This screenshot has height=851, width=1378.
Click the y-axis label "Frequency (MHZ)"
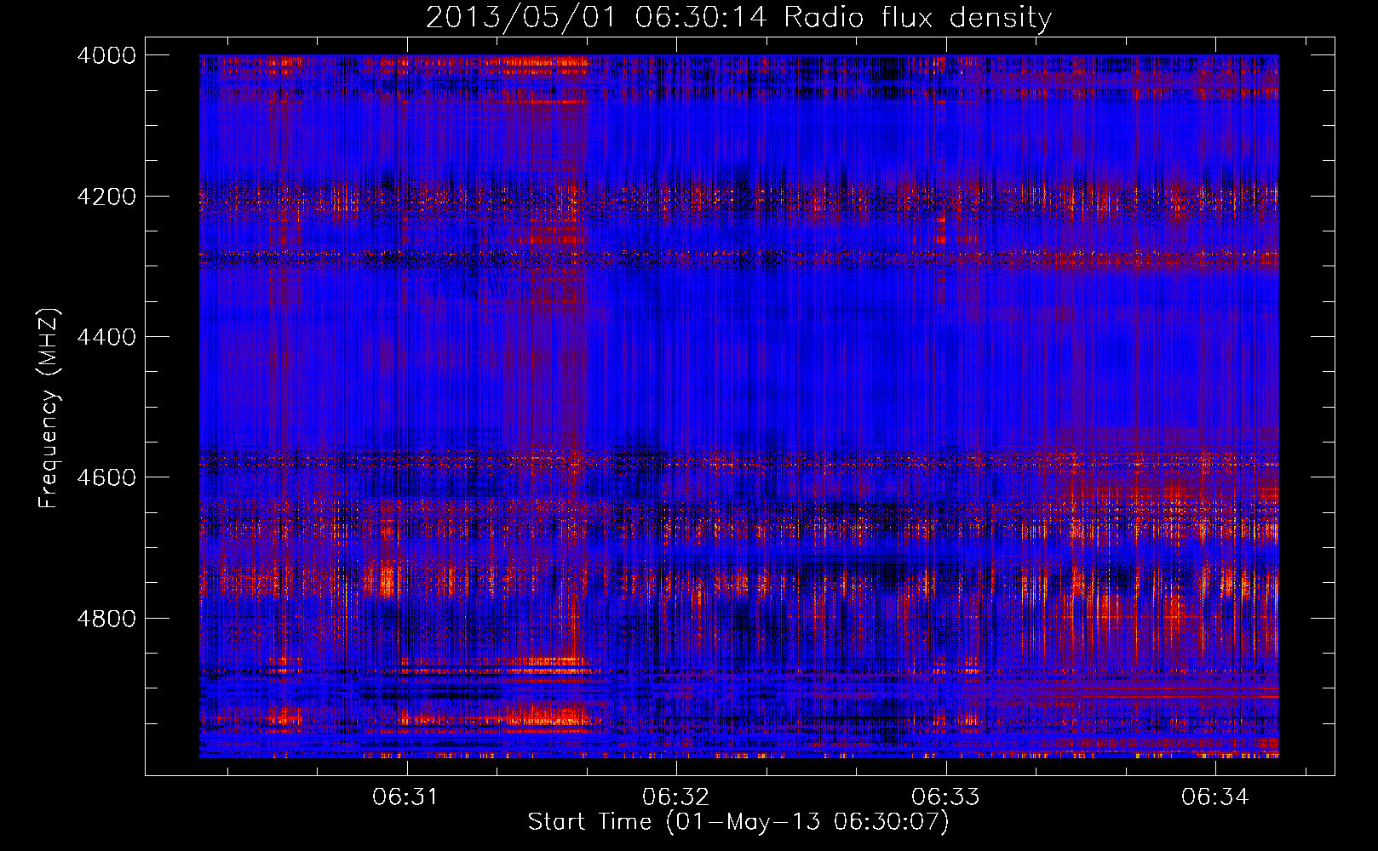[x=49, y=408]
